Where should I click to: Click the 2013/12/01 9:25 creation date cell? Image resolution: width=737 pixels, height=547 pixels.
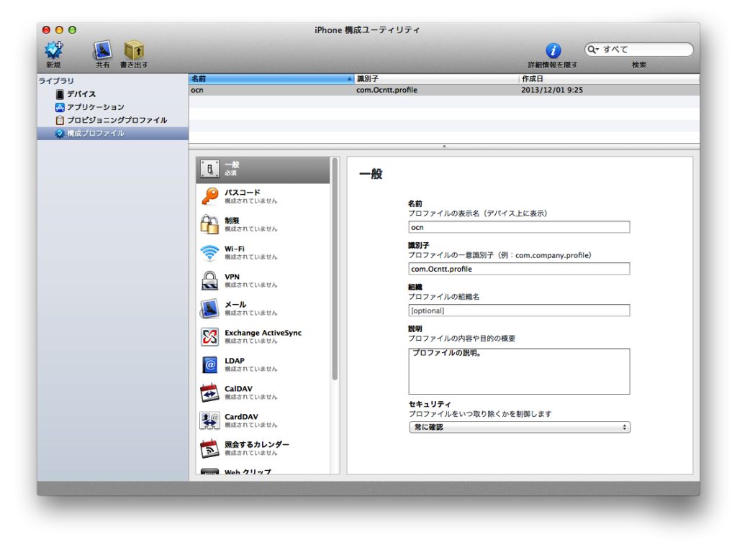click(x=552, y=90)
